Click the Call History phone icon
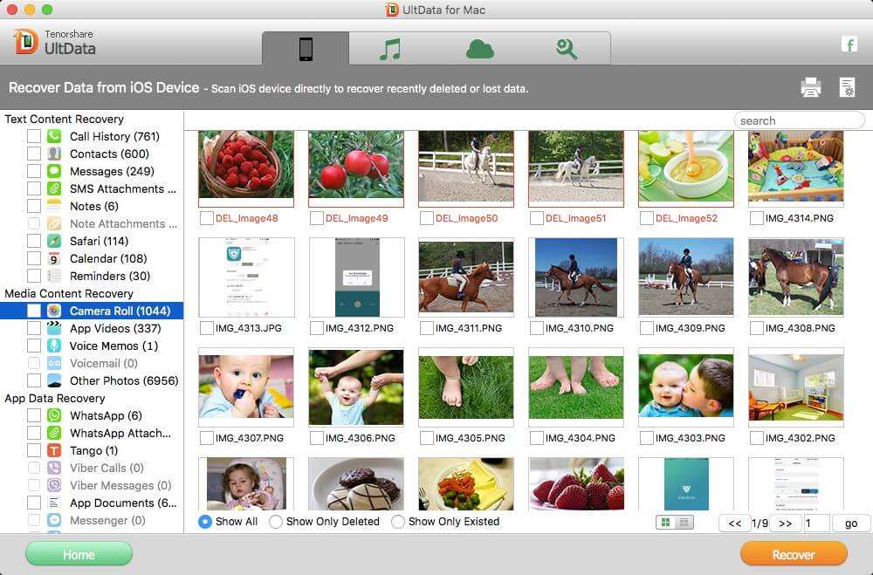The width and height of the screenshot is (873, 575). click(54, 136)
